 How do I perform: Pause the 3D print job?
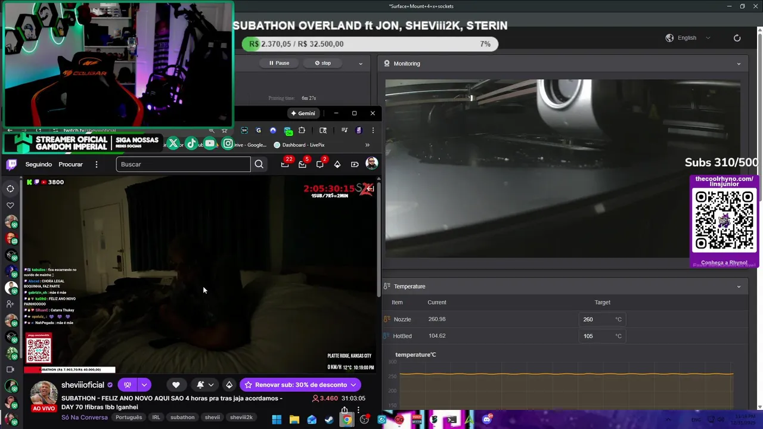(279, 63)
